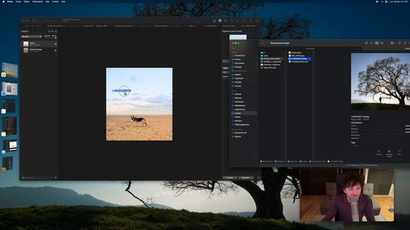This screenshot has width=410, height=230.
Task: Toggle the editor sidebar toolbar icon
Action: point(34,20)
